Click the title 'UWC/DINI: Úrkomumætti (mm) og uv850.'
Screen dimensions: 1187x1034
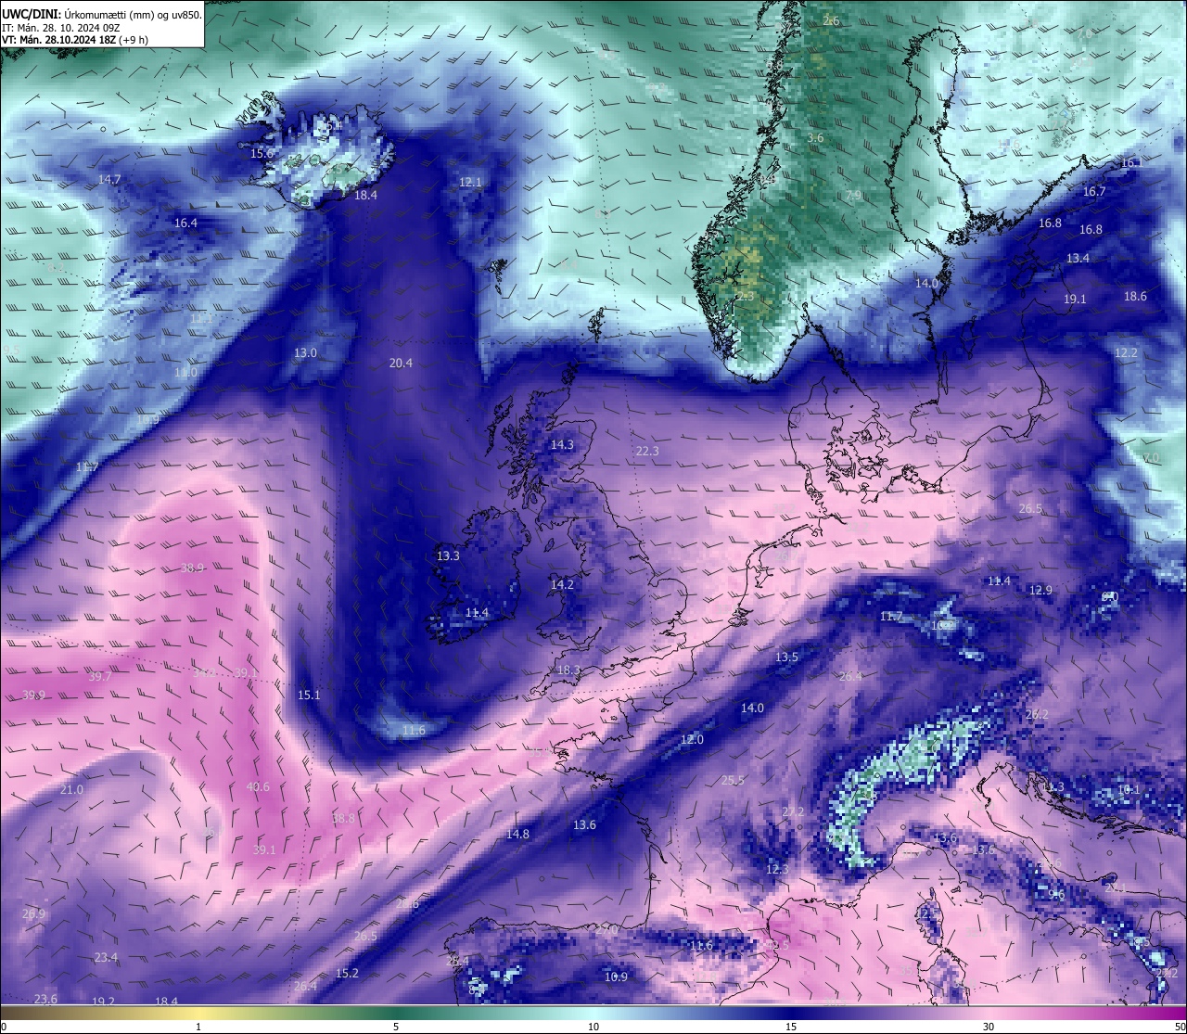click(101, 15)
